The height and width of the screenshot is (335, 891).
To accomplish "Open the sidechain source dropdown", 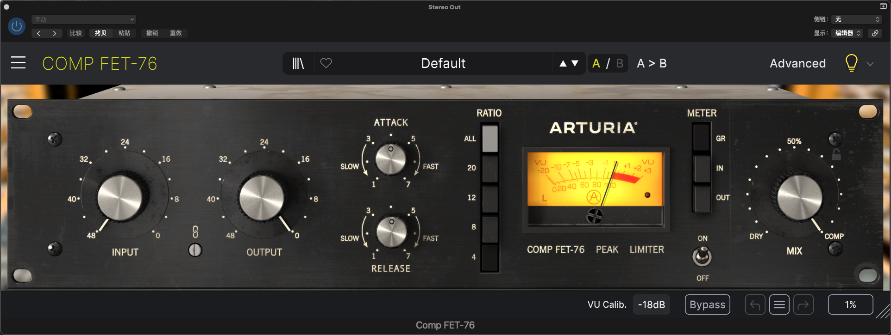I will [x=857, y=19].
